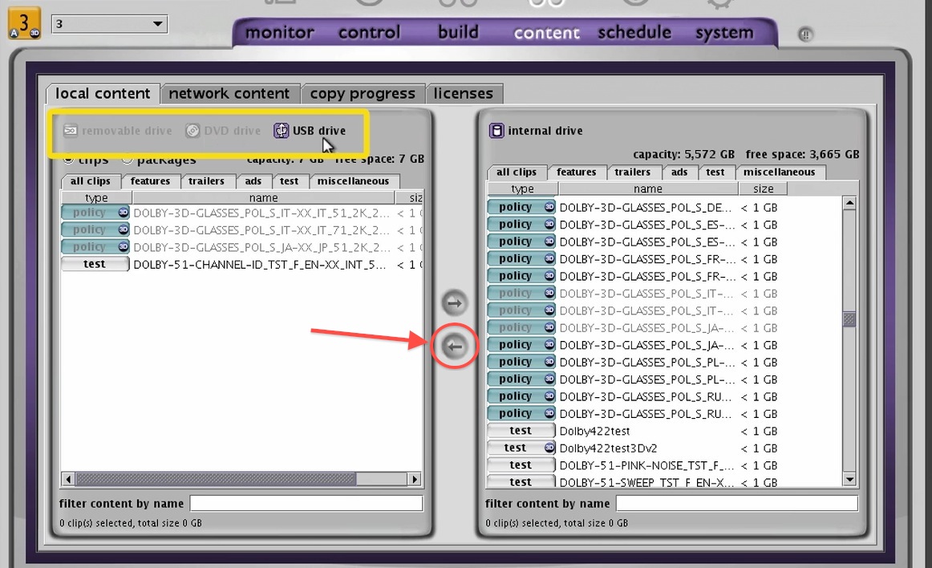Image resolution: width=932 pixels, height=568 pixels.
Task: Focus the internal drive filter content by name field
Action: pos(737,504)
